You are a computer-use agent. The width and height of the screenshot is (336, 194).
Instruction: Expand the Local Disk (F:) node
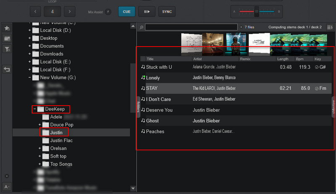pyautogui.click(x=29, y=70)
